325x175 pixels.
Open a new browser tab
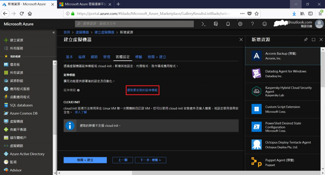click(118, 4)
